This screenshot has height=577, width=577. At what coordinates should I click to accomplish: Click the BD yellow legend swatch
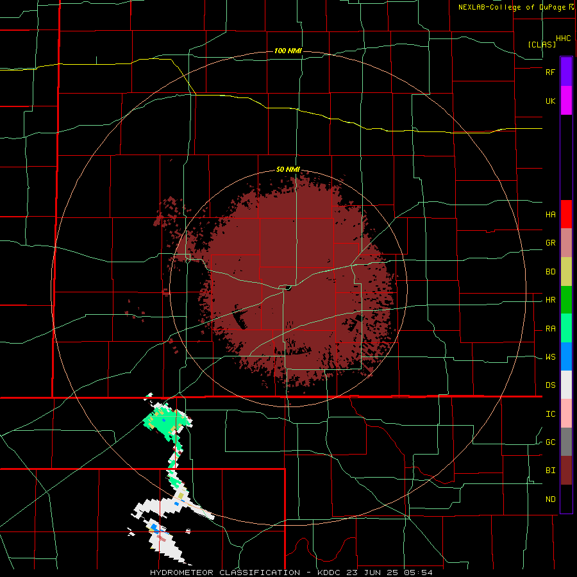566,272
